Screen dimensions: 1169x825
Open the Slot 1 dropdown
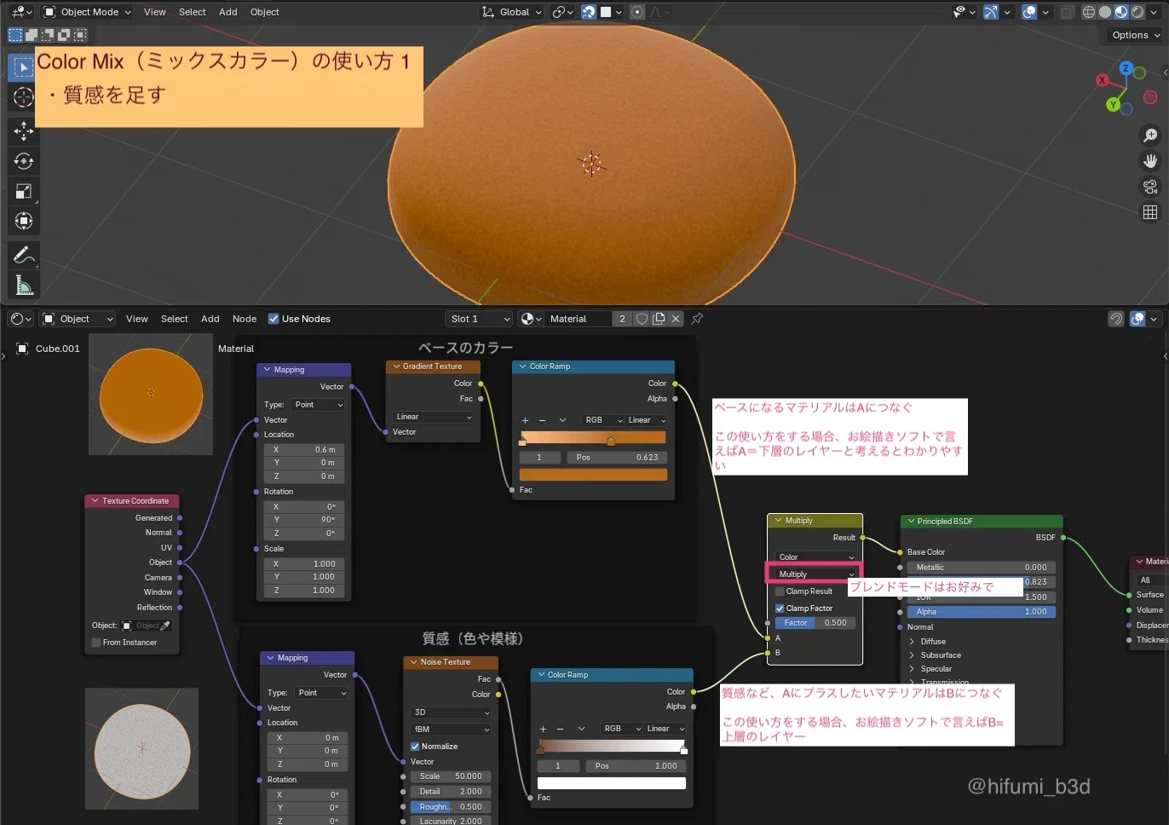[x=479, y=319]
